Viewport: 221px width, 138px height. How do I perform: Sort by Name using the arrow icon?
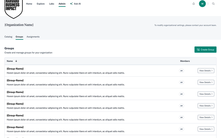tap(16, 61)
